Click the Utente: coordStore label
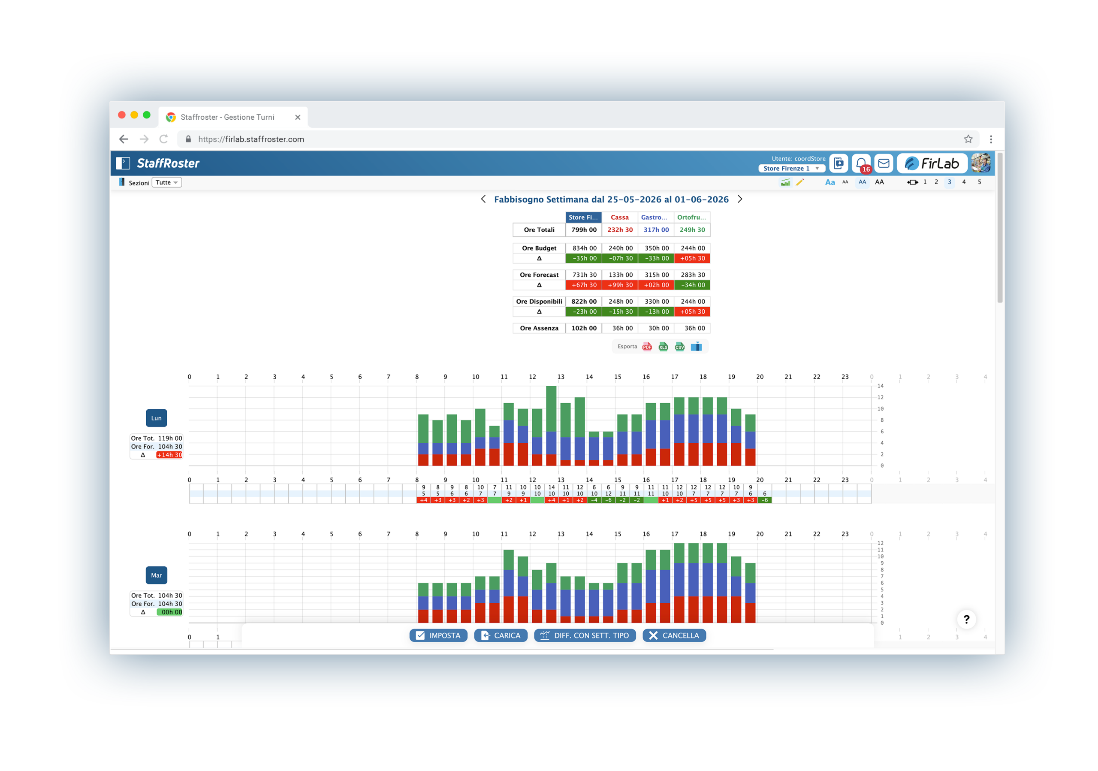Image resolution: width=1098 pixels, height=771 pixels. tap(798, 159)
